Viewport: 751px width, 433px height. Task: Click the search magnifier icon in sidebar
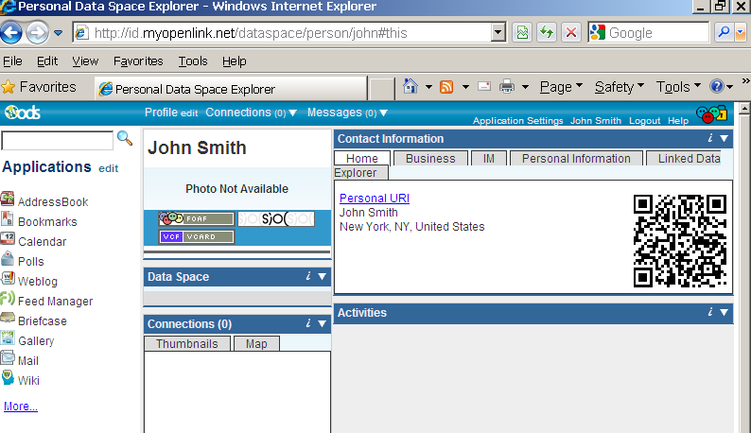pos(125,139)
